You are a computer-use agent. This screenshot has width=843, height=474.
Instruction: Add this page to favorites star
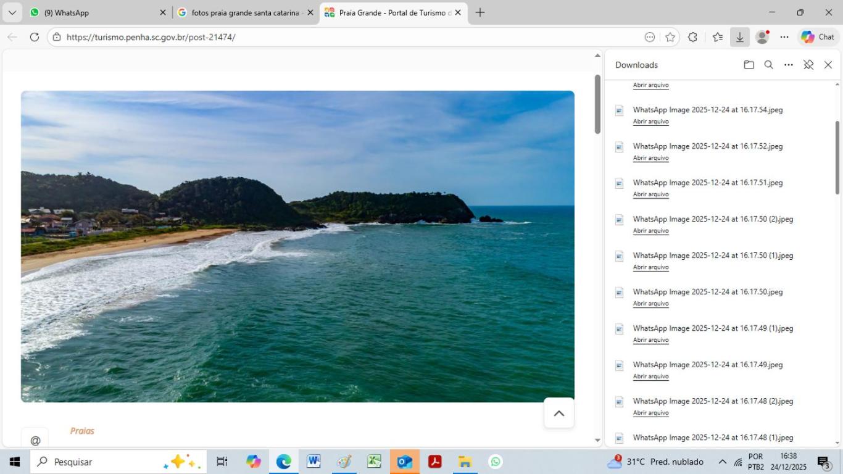tap(670, 37)
